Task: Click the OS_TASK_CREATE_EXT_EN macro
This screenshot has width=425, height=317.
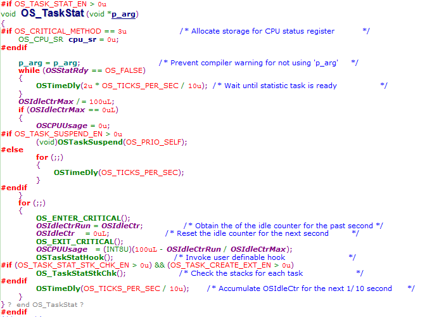Action: (x=220, y=265)
